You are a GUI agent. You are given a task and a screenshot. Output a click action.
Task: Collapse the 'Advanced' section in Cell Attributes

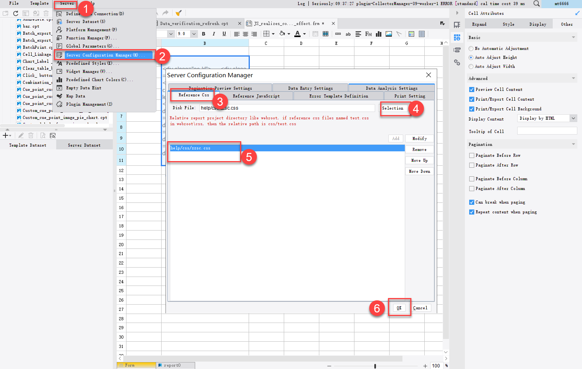tap(574, 78)
